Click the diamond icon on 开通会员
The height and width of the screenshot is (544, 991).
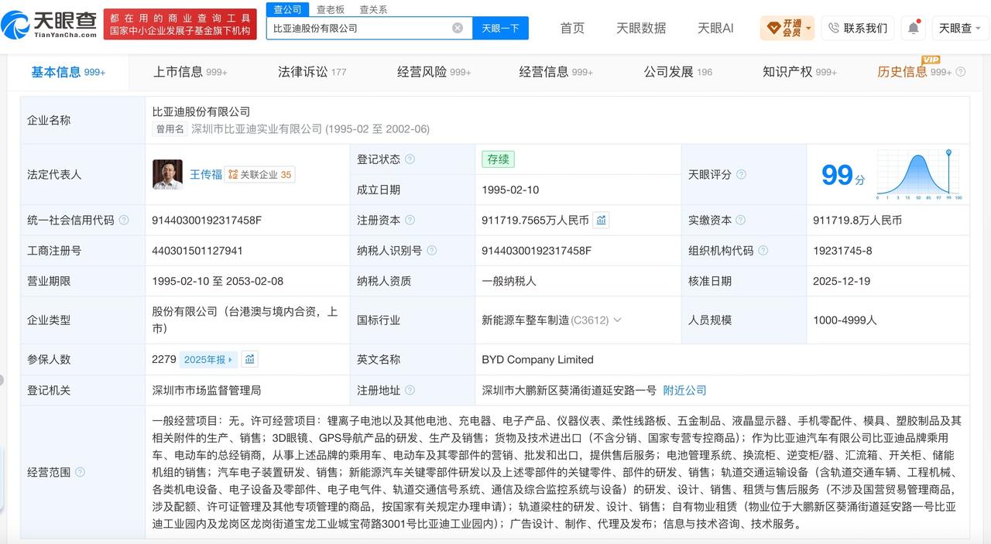[773, 29]
